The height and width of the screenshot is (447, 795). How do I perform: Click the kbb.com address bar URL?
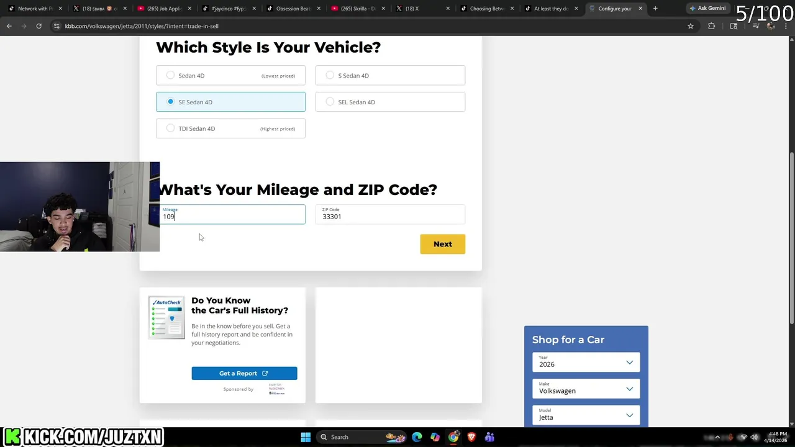click(142, 26)
